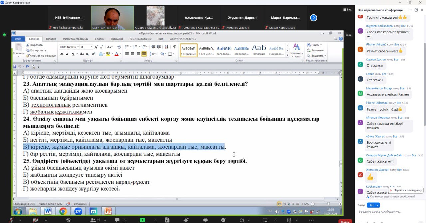Click Кто может видеть ваши сообщения link
Screen dimensions: 426x223
point(390,197)
